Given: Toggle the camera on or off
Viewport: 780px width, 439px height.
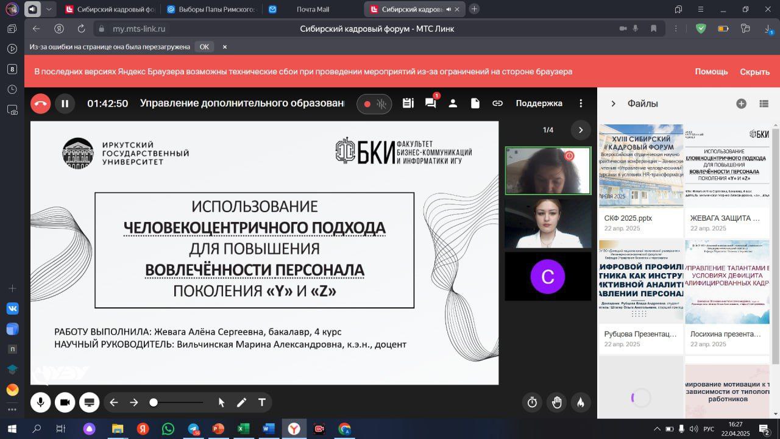Looking at the screenshot, I should (x=65, y=402).
